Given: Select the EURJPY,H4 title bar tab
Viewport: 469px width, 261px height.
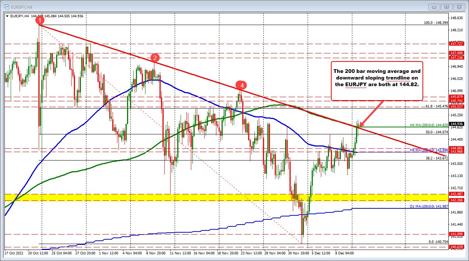Looking at the screenshot, I should coord(22,6).
